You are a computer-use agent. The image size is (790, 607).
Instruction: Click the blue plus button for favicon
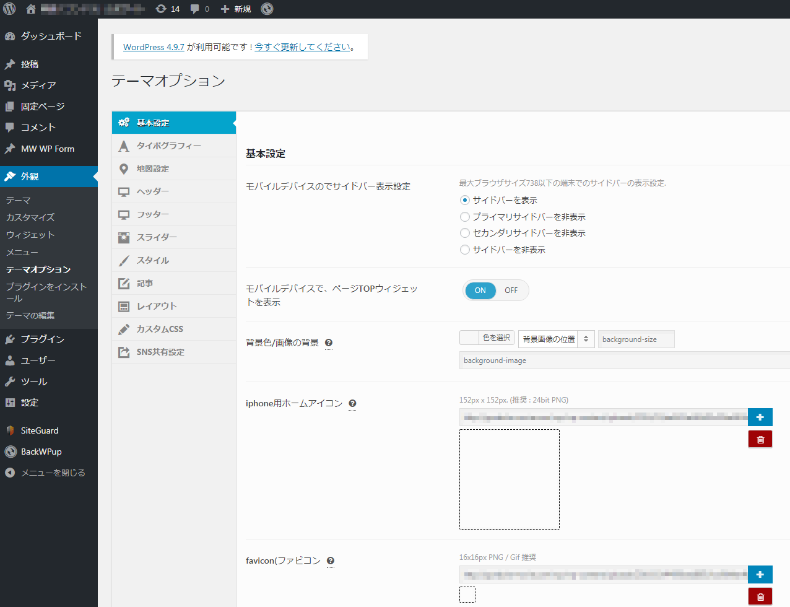click(x=760, y=575)
